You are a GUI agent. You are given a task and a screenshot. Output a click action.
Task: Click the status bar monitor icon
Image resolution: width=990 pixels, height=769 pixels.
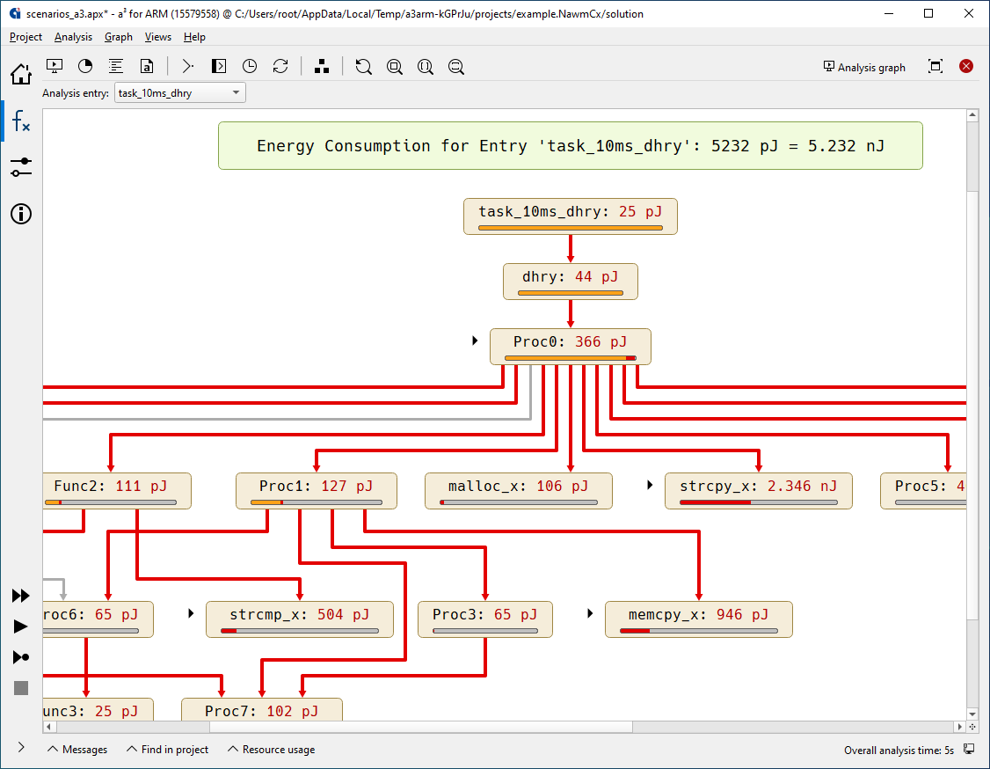tap(969, 750)
